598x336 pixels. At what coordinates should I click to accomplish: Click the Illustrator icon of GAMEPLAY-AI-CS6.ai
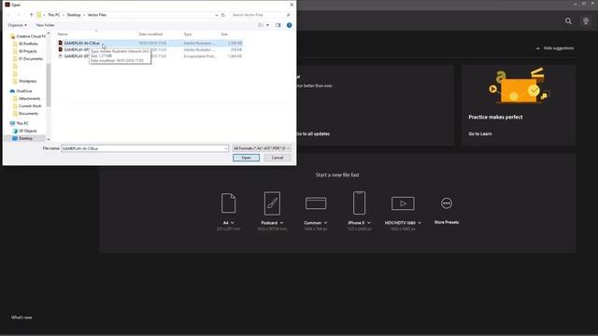click(x=60, y=43)
